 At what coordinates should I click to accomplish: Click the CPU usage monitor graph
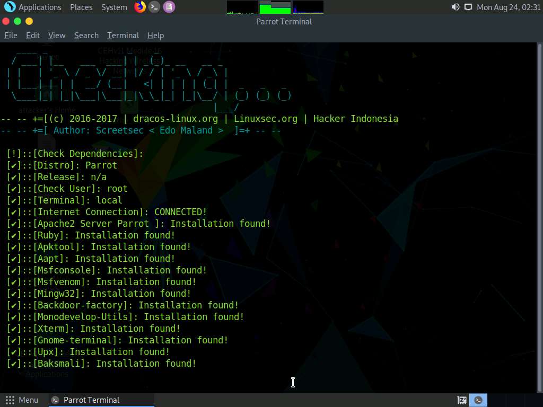pos(242,7)
